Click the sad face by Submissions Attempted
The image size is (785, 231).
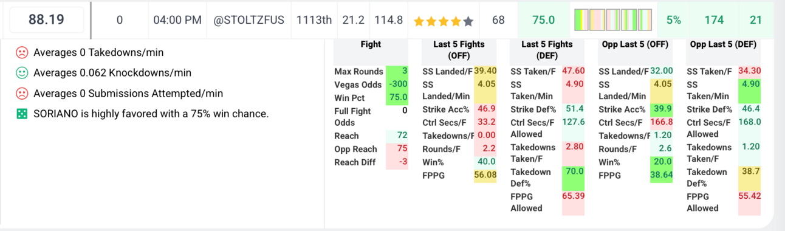(x=22, y=94)
